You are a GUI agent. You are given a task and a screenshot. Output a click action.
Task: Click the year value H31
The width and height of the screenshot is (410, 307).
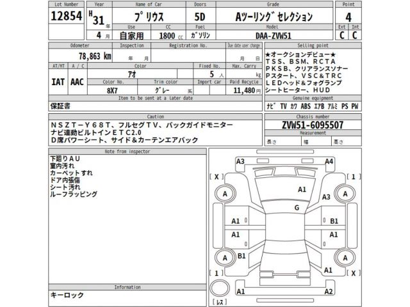pyautogui.click(x=97, y=18)
